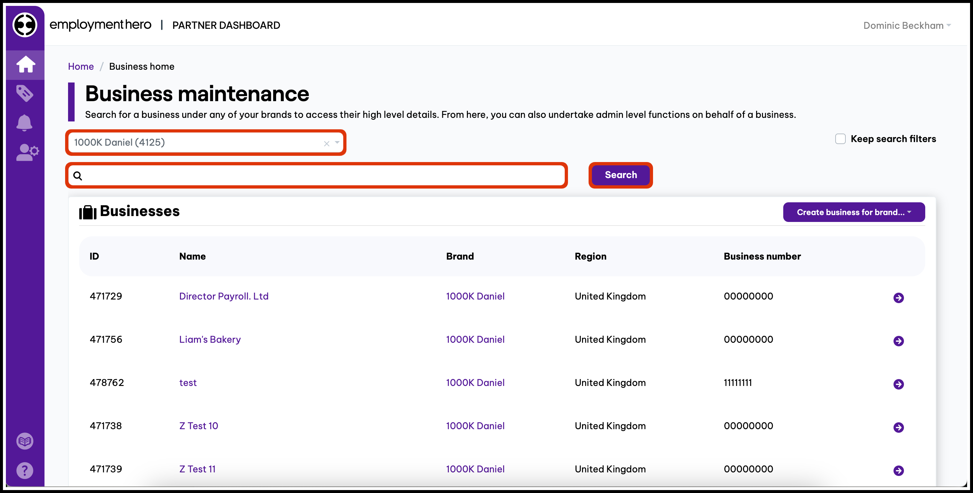The height and width of the screenshot is (493, 973).
Task: Open 1000K Daniel brand link for Z Test 11
Action: (x=475, y=469)
